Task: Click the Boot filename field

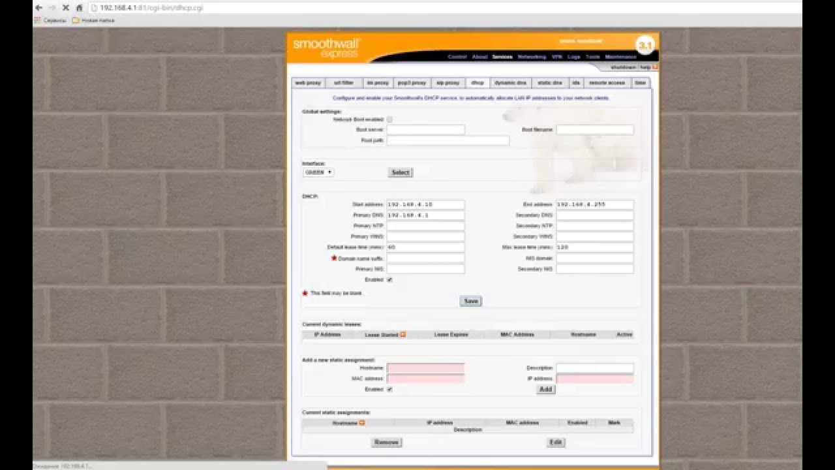Action: pyautogui.click(x=595, y=130)
